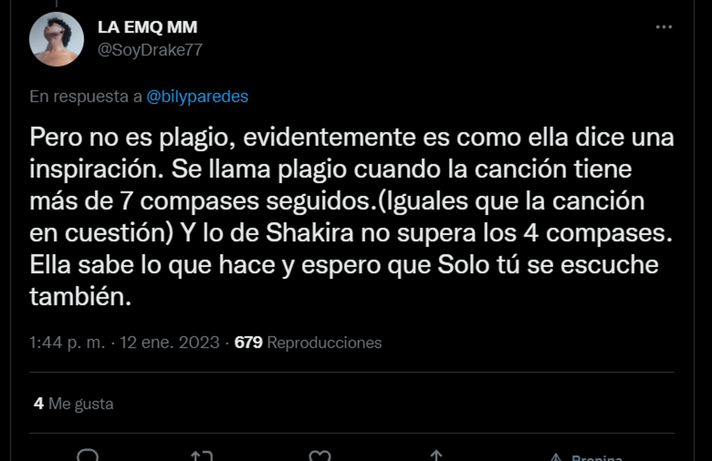Open the @bilyparedes mention link

[x=197, y=97]
